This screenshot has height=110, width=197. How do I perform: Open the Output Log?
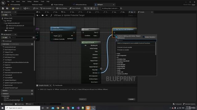tap(19, 104)
